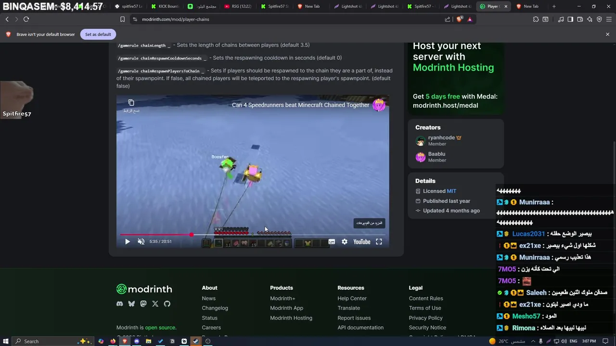Open the browser main menu
This screenshot has width=616, height=346.
[609, 19]
